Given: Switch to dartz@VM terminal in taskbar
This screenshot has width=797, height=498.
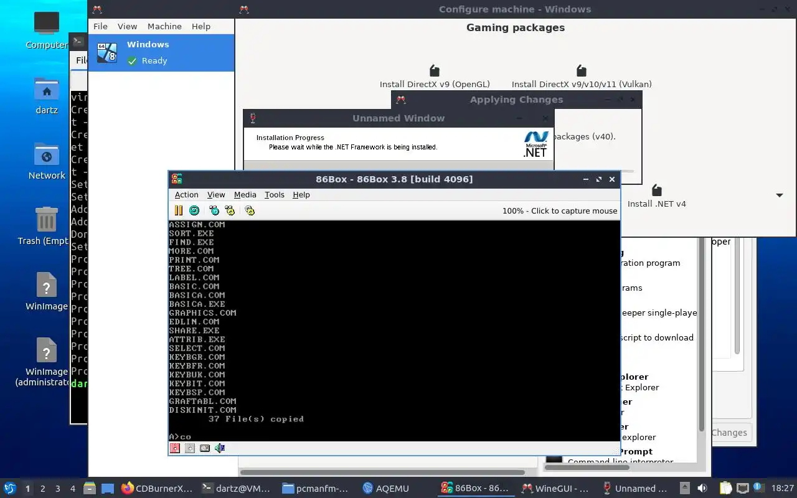Looking at the screenshot, I should [237, 488].
